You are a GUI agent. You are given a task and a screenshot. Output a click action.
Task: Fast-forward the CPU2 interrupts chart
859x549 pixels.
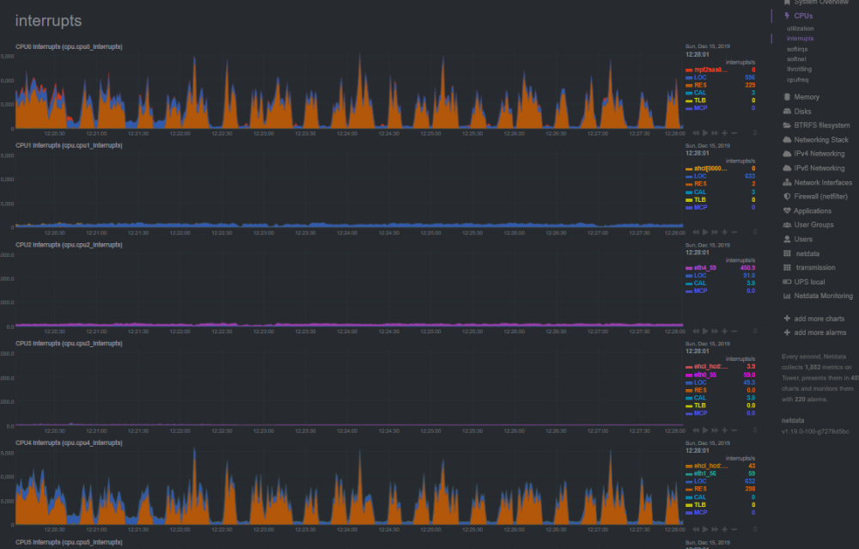[715, 331]
